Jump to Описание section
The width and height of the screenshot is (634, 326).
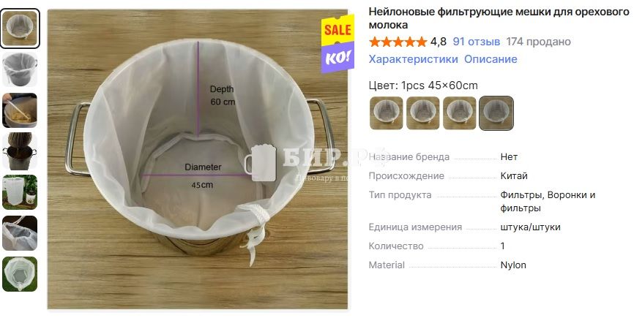tap(491, 59)
